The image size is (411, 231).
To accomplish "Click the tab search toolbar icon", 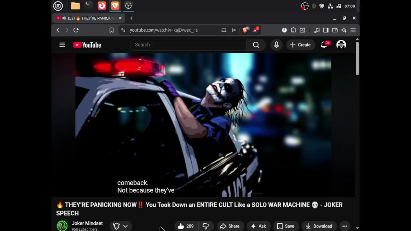I will 302,30.
